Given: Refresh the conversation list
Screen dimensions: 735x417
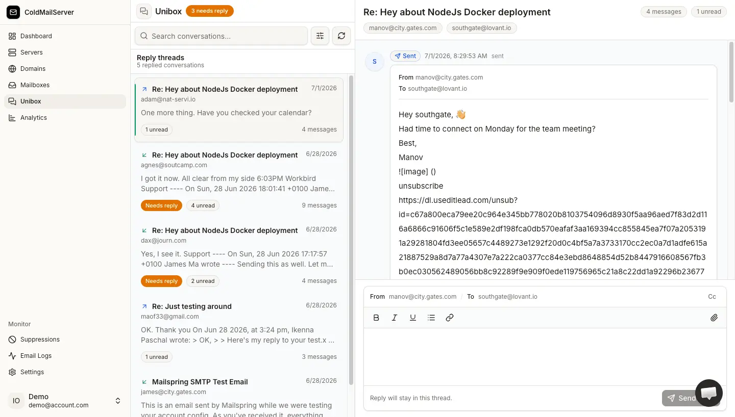Looking at the screenshot, I should coord(341,36).
